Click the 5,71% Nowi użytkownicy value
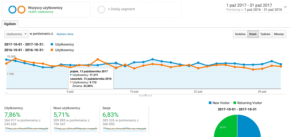291x137 pixels. click(61, 115)
